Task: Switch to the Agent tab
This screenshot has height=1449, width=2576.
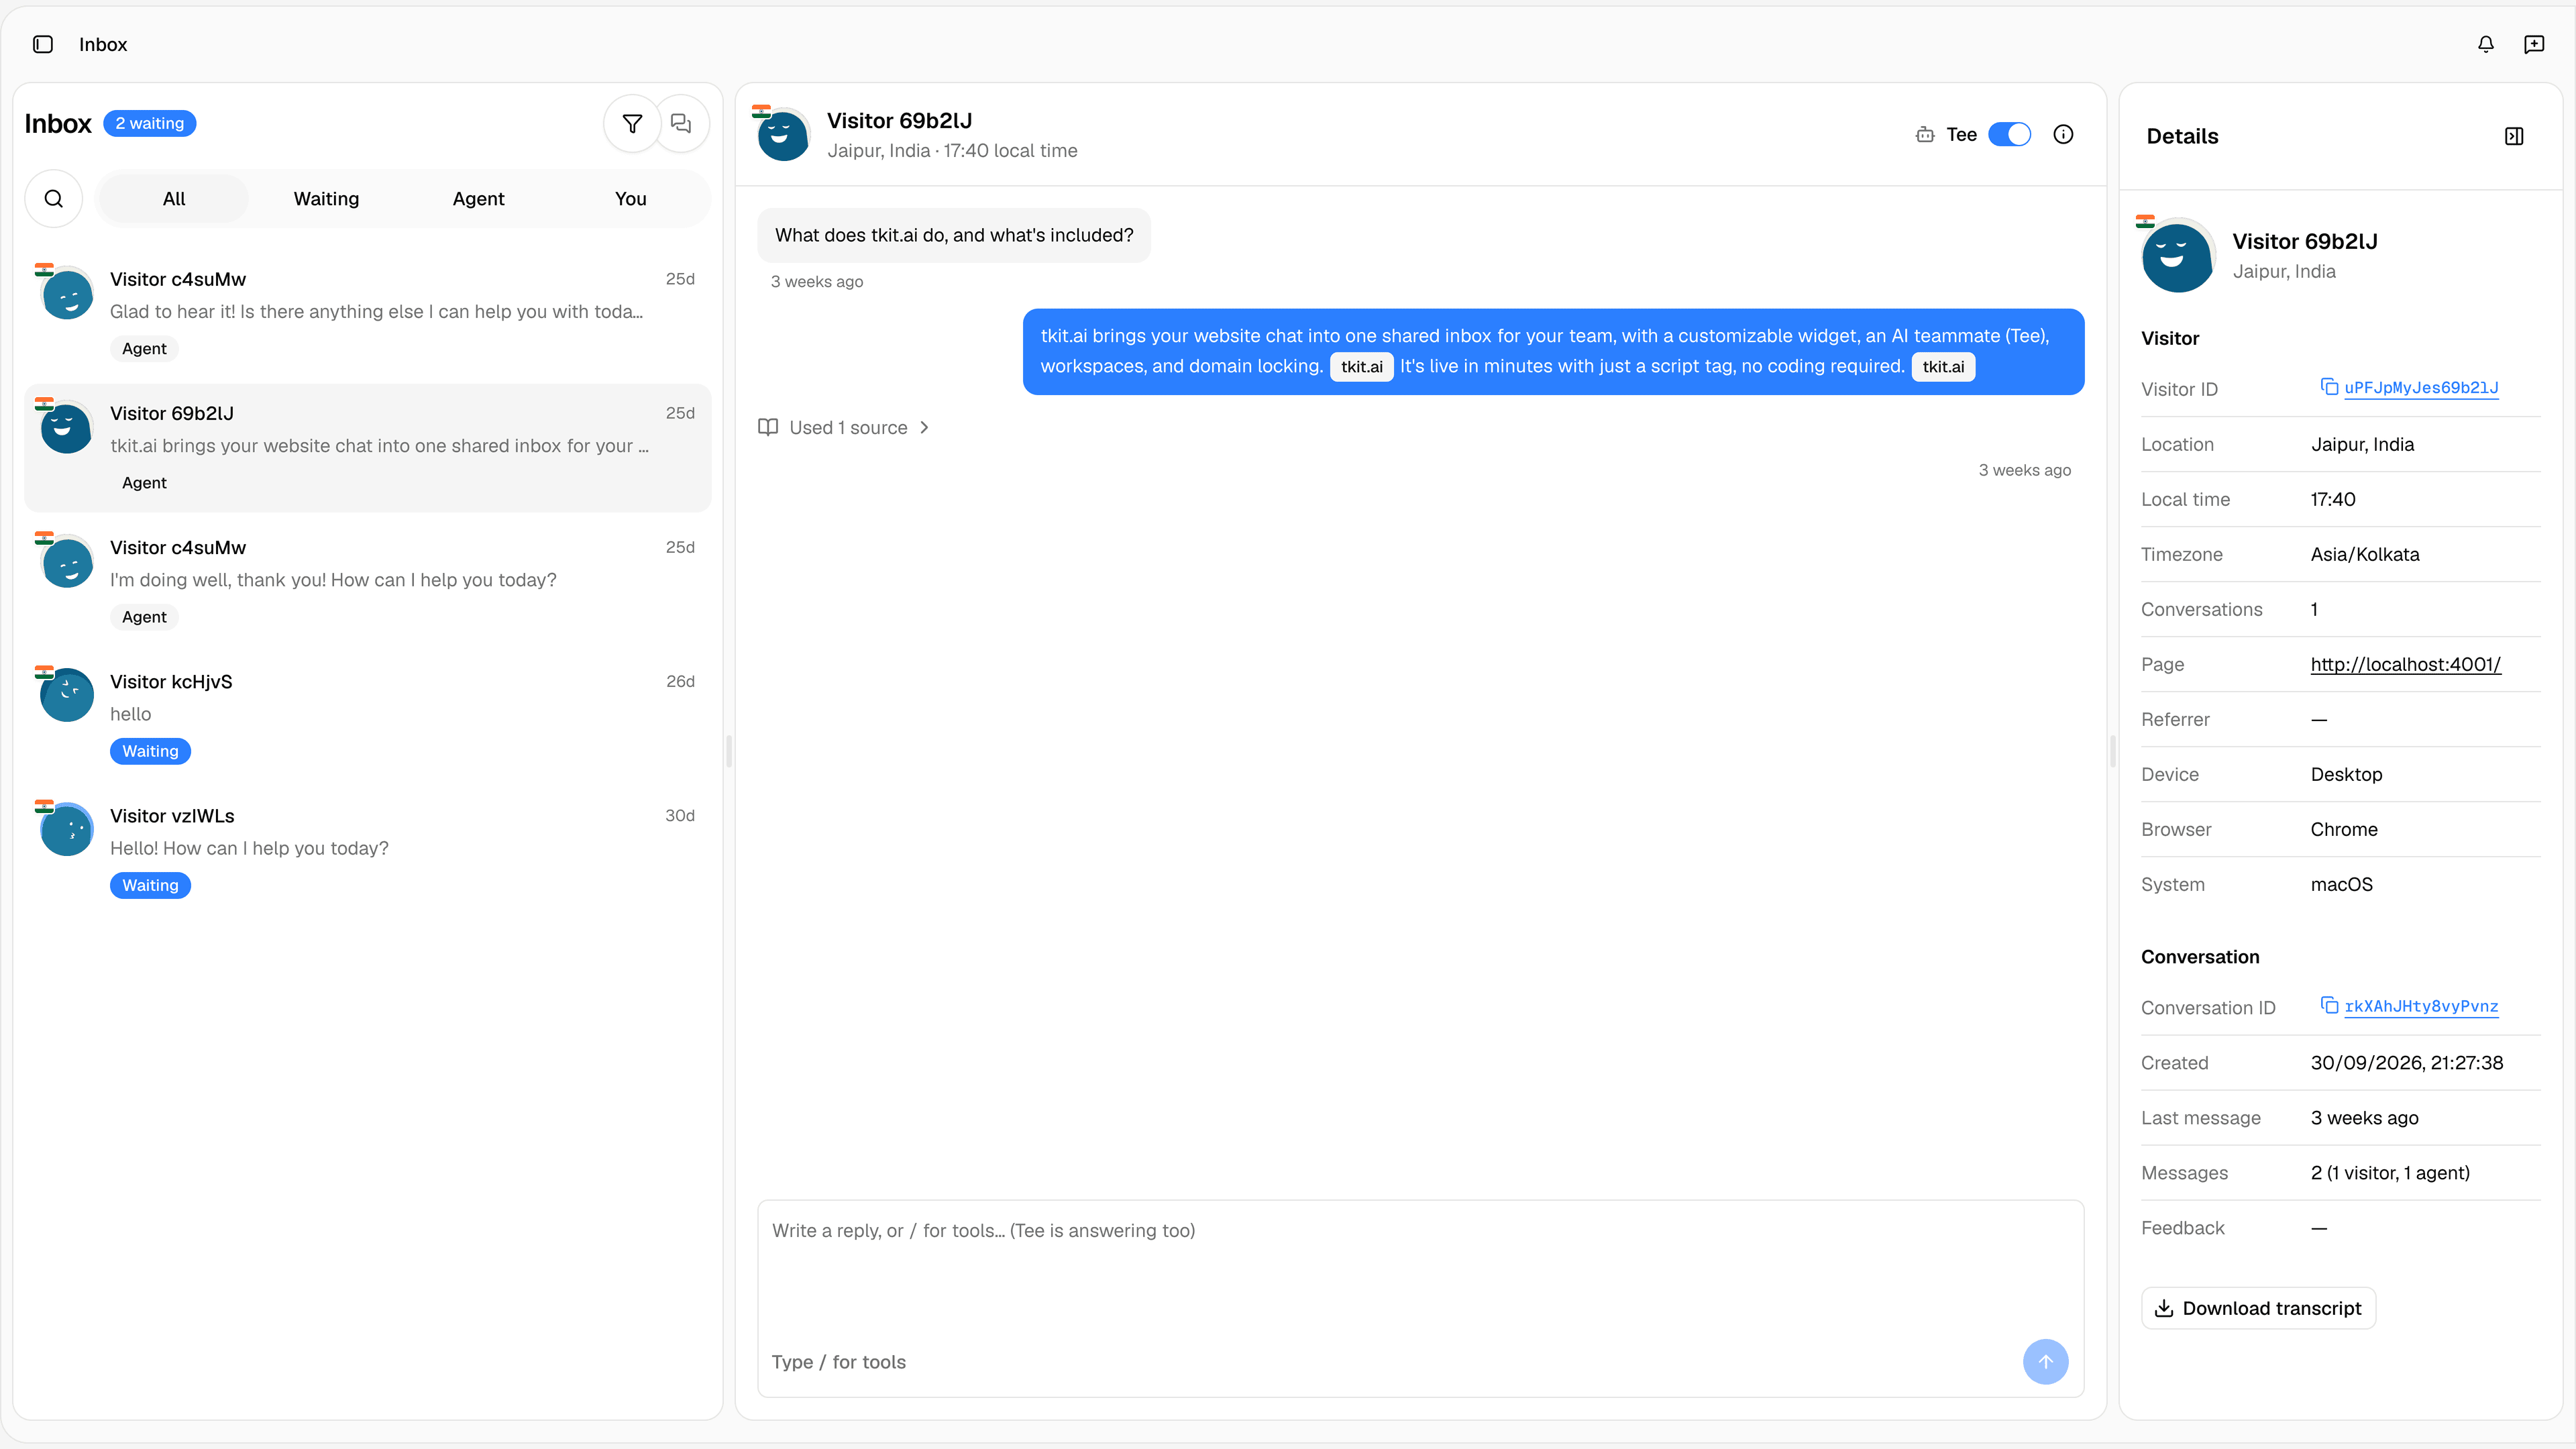Action: 478,199
